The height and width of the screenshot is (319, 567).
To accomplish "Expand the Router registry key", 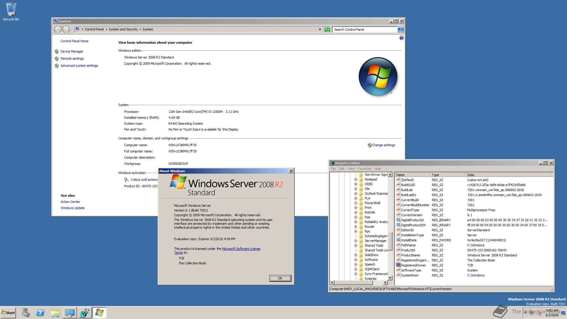I will pyautogui.click(x=356, y=227).
